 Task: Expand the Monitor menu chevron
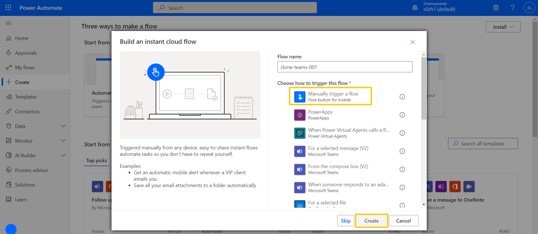pos(63,140)
